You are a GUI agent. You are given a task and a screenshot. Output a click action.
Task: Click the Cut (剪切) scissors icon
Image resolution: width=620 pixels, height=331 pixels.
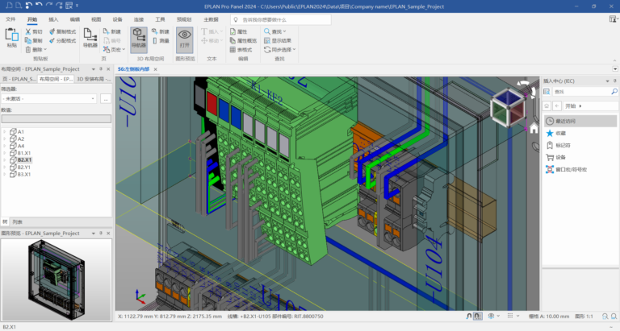pyautogui.click(x=27, y=31)
